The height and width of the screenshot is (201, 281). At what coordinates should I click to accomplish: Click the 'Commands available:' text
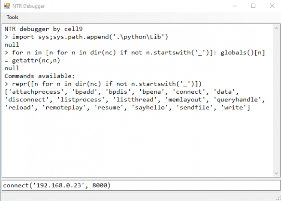coord(39,76)
